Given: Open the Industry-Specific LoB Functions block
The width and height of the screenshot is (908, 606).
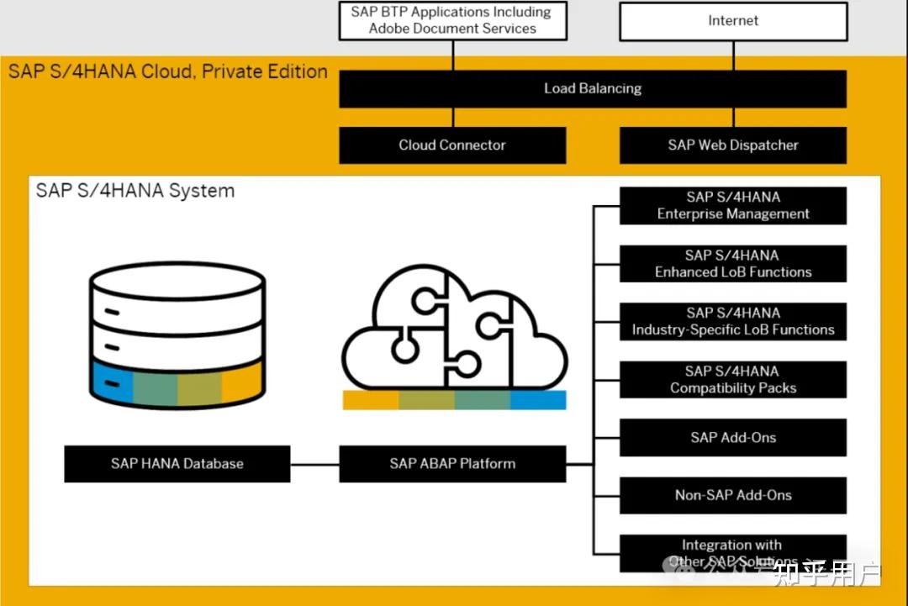Looking at the screenshot, I should (x=732, y=321).
